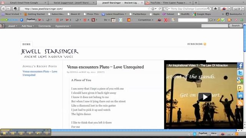
Task: Open post title Venus encounters Pluto
Action: coord(105,67)
